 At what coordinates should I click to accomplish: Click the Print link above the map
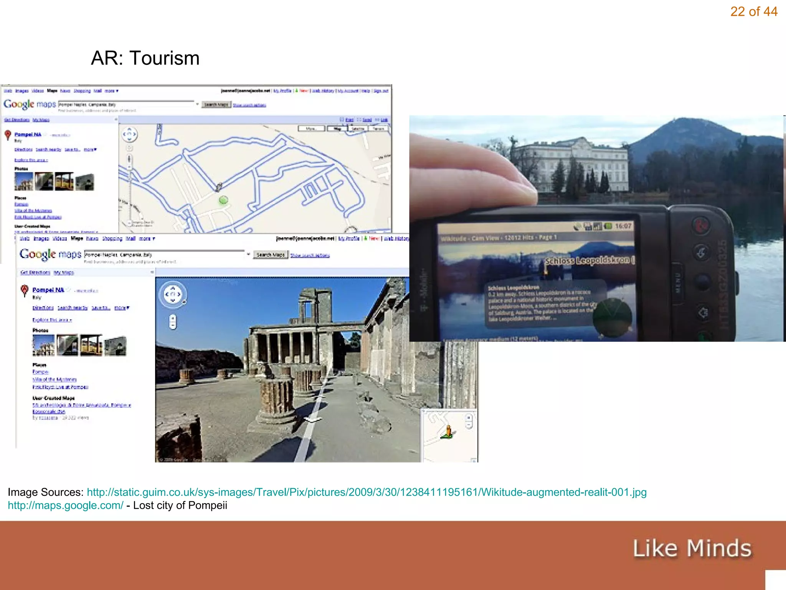point(349,120)
